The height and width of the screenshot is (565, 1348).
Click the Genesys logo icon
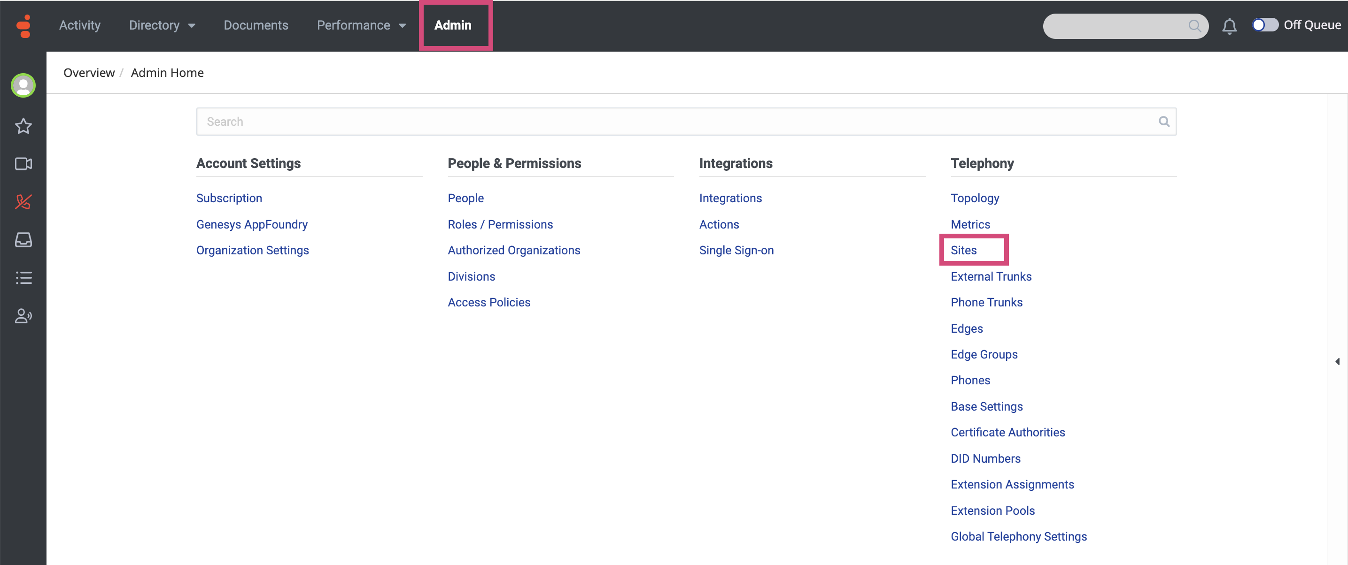(x=23, y=26)
